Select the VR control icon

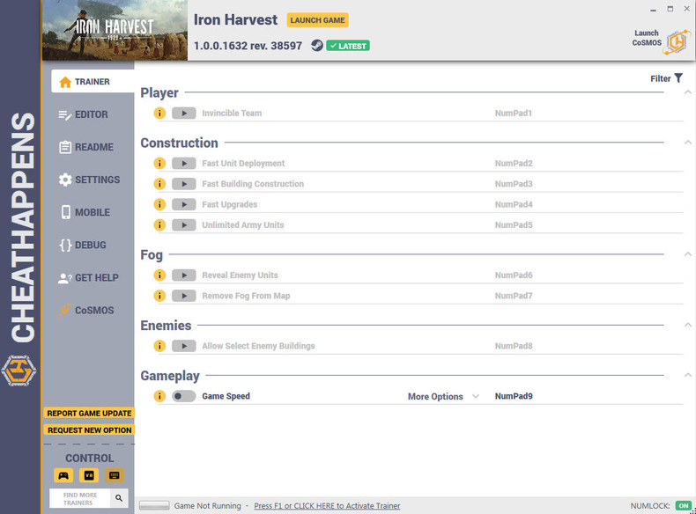[x=89, y=475]
